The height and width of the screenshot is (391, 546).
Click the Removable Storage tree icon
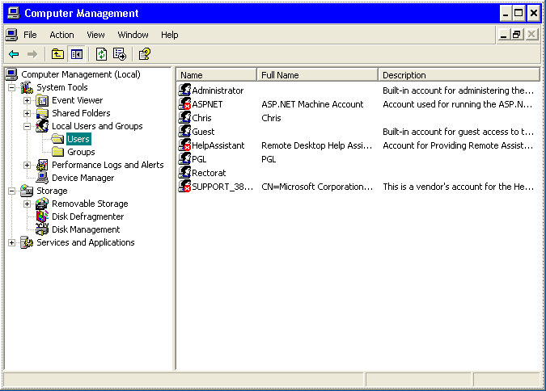tap(42, 204)
